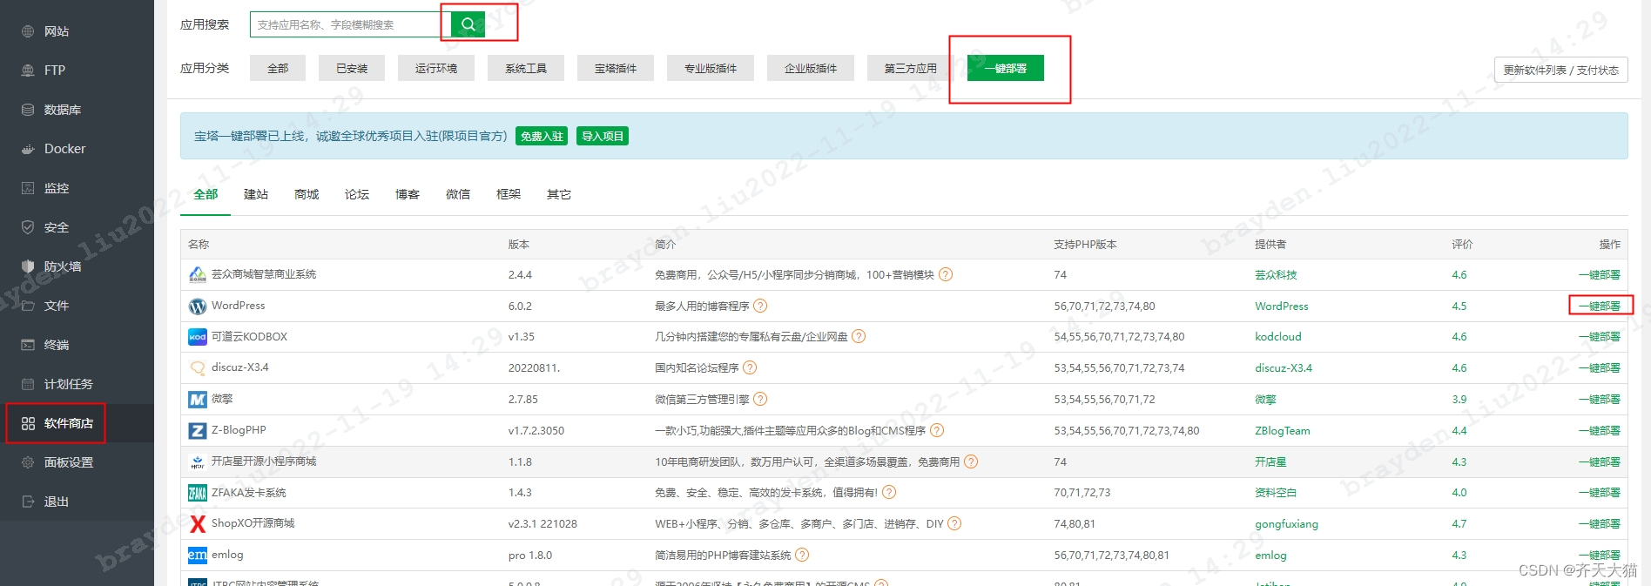The image size is (1651, 586).
Task: Open the 计划任务 icon in sidebar
Action: tap(28, 384)
